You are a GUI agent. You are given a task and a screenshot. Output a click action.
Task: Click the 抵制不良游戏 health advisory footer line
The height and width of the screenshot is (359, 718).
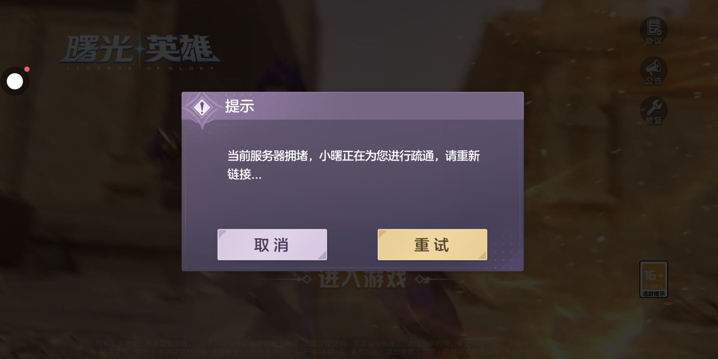(319, 344)
